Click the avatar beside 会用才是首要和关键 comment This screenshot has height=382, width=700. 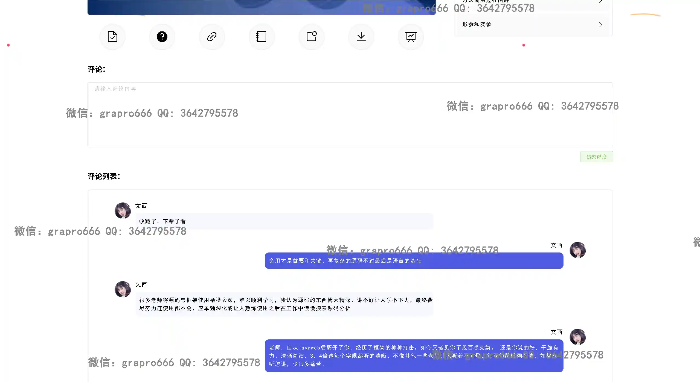577,250
